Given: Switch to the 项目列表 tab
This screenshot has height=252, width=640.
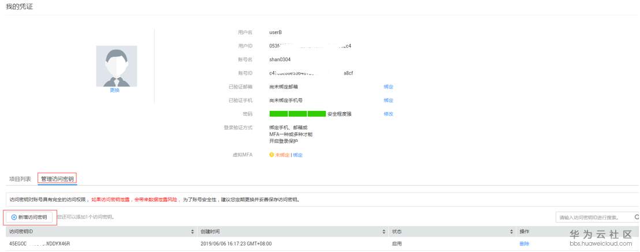Looking at the screenshot, I should 20,179.
